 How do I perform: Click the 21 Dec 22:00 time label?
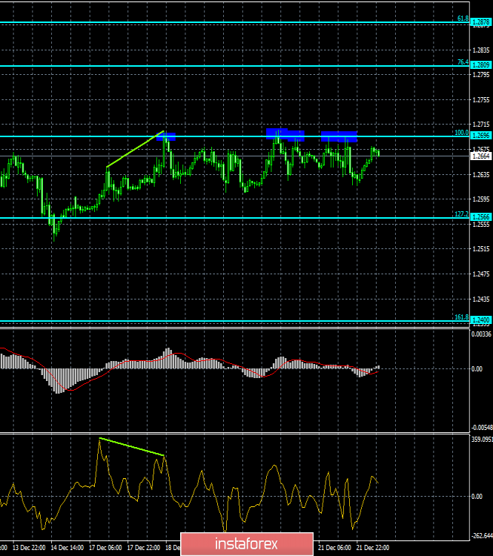coord(372,548)
